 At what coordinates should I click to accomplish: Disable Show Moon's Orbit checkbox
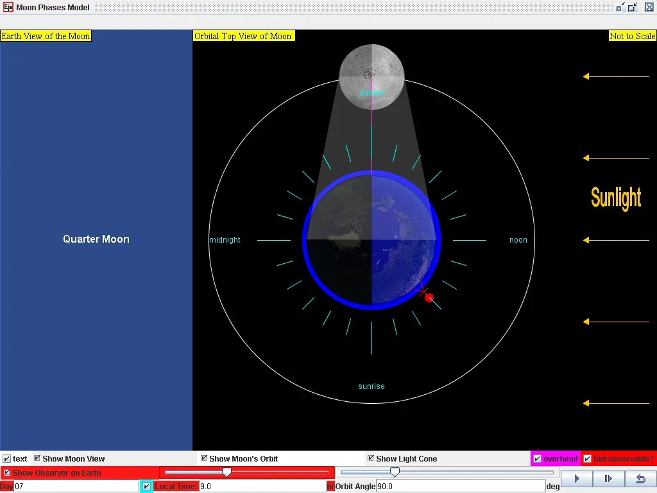[204, 458]
